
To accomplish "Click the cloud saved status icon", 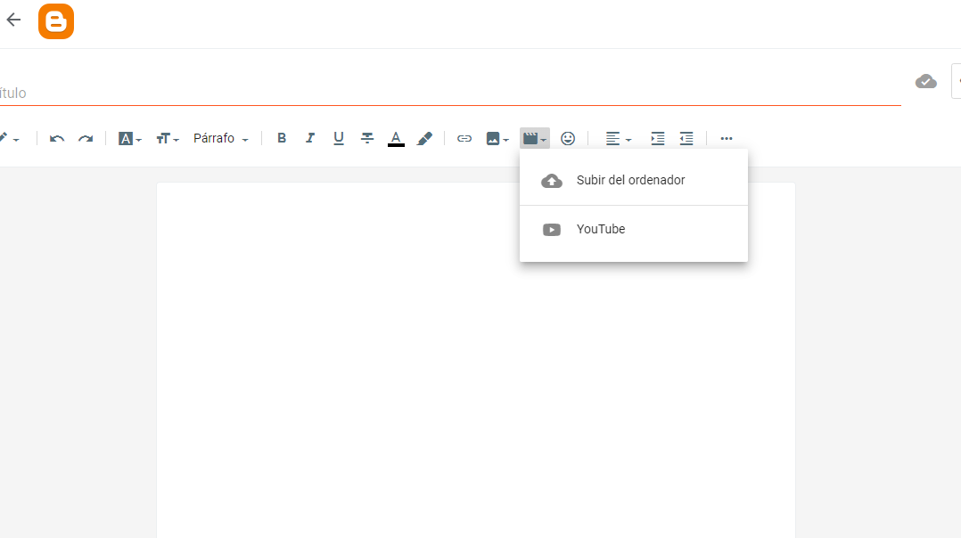I will [926, 81].
